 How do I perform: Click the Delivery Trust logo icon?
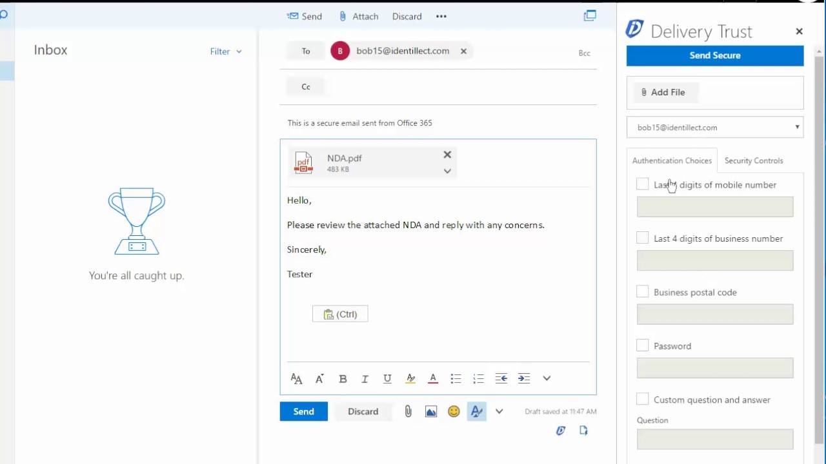click(635, 29)
